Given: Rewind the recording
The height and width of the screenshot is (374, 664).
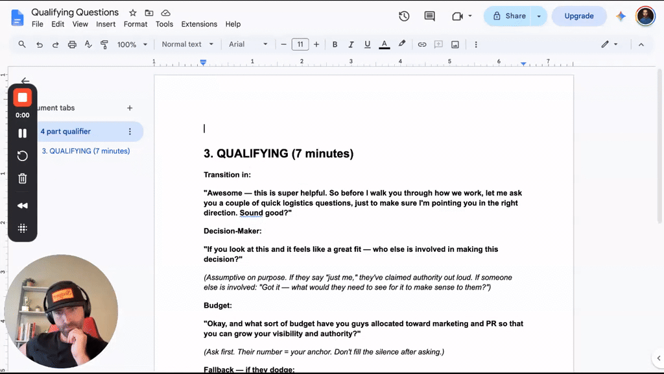Looking at the screenshot, I should [23, 206].
